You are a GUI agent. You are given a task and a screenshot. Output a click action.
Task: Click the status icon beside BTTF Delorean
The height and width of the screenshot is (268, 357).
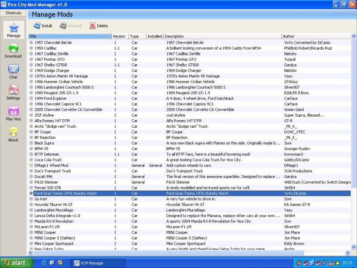(31, 154)
